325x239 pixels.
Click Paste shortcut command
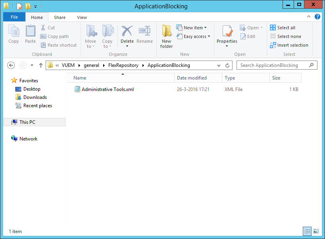click(x=58, y=45)
